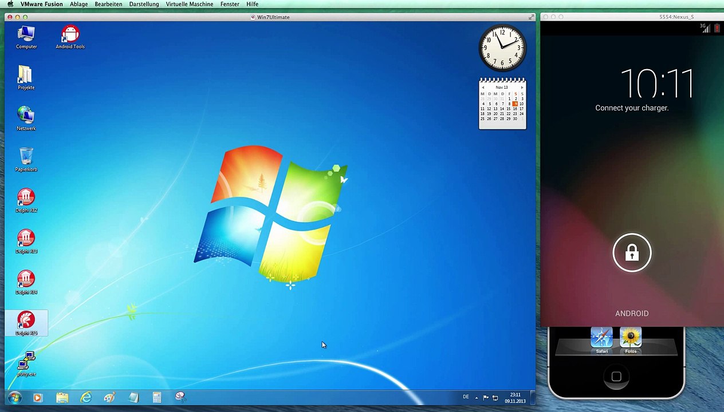Select the Projekte folder on the desktop
The height and width of the screenshot is (412, 724).
point(26,78)
